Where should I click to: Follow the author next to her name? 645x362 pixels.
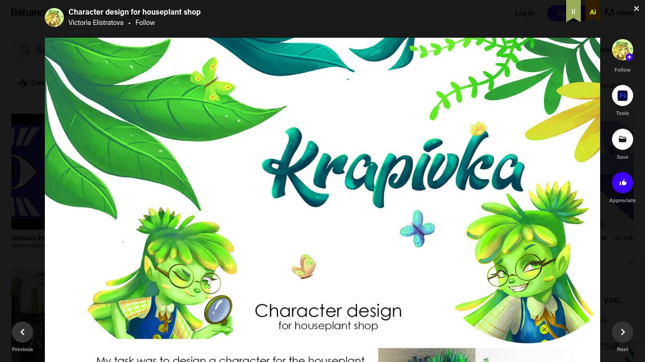(145, 23)
